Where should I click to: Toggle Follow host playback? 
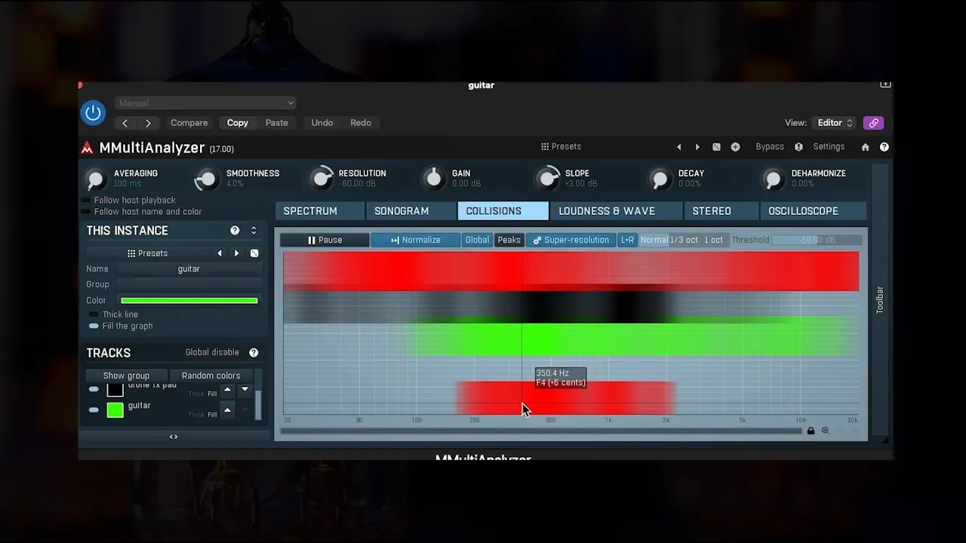pos(85,201)
